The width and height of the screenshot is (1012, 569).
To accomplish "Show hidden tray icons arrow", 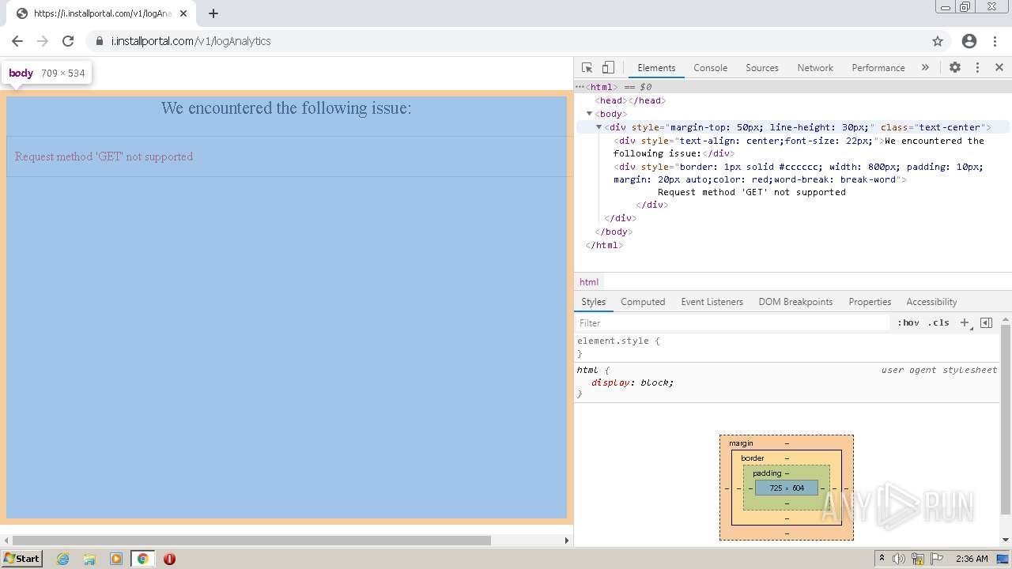I will [883, 559].
